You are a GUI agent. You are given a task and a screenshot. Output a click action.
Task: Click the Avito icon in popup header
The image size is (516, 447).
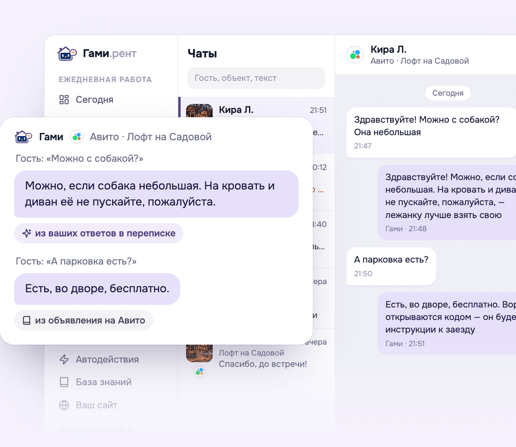77,137
